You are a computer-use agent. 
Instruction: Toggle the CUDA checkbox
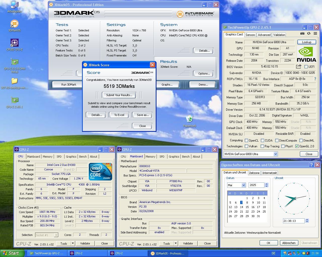(x=262, y=141)
